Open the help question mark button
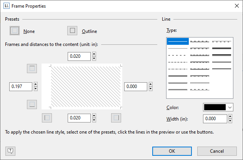The width and height of the screenshot is (243, 160). point(10,151)
